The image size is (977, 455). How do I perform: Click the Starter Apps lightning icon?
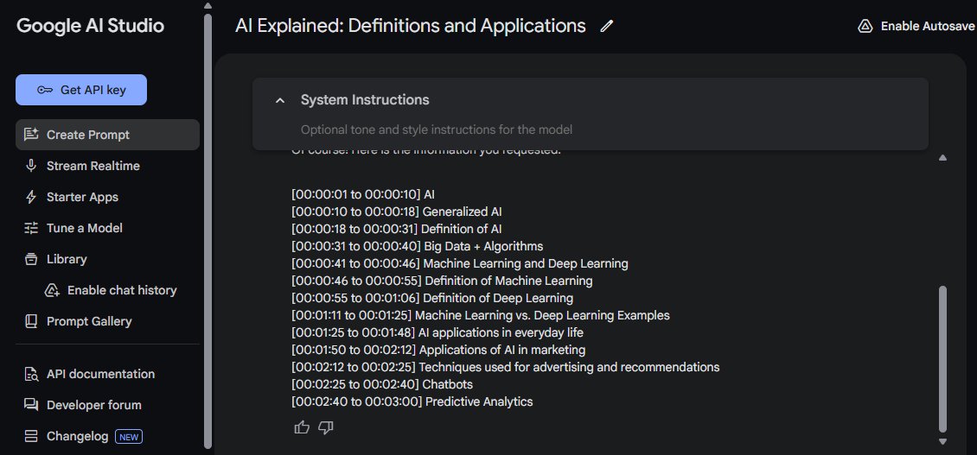tap(30, 197)
